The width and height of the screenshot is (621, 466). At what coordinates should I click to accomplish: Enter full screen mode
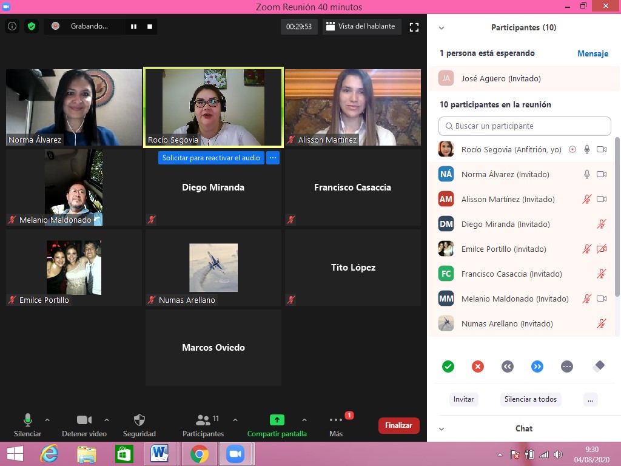[414, 27]
